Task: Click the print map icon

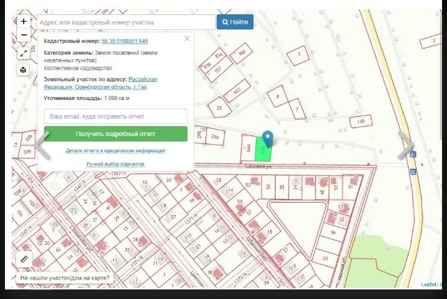Action: click(x=24, y=70)
